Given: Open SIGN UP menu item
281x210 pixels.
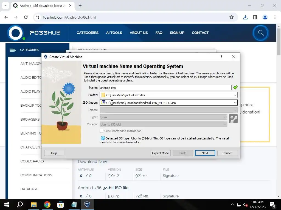Looking at the screenshot, I should (177, 33).
